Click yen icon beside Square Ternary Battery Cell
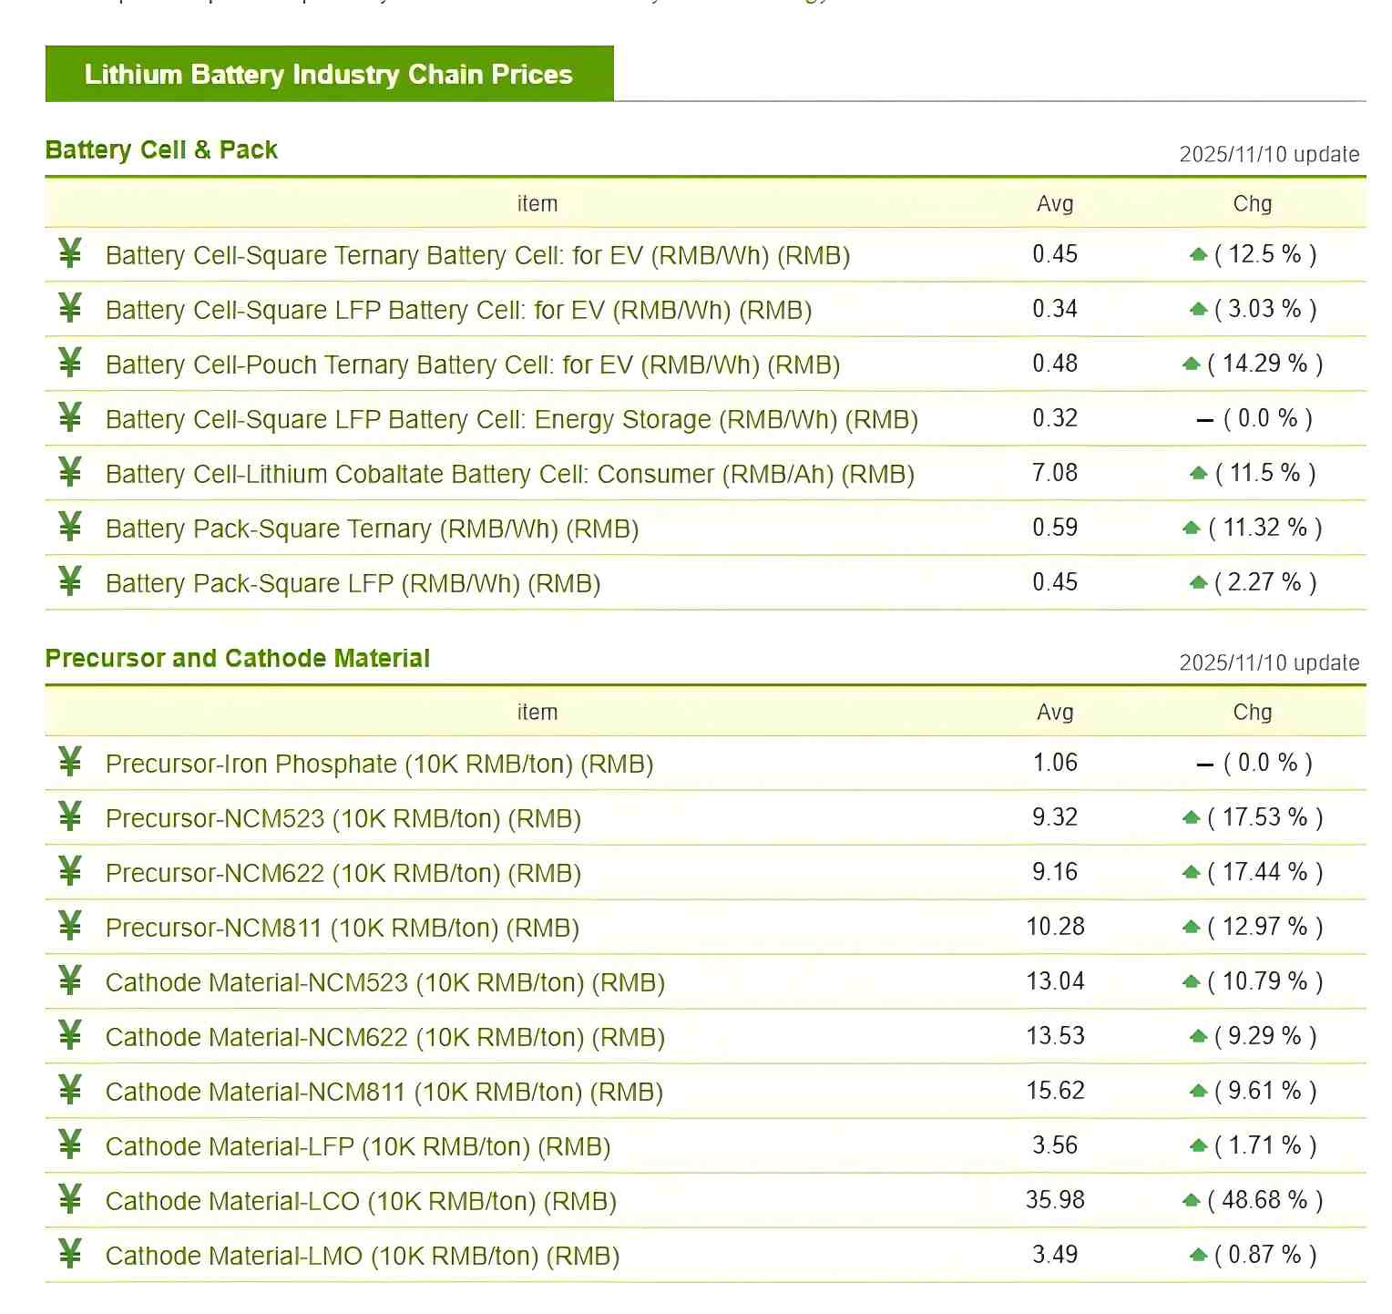1392x1314 pixels. 70,253
